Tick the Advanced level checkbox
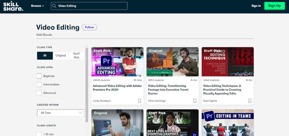The image size is (289, 136). click(39, 93)
